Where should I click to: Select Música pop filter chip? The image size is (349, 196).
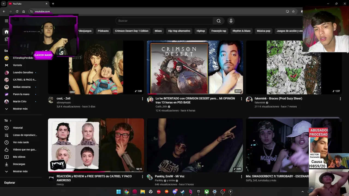tap(263, 31)
